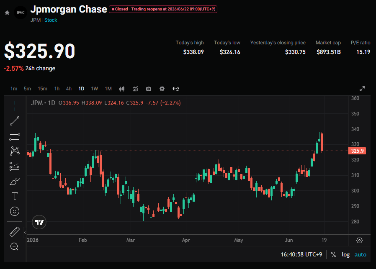The width and height of the screenshot is (376, 269).
Task: Click the JPMC company logo
Action: click(21, 13)
